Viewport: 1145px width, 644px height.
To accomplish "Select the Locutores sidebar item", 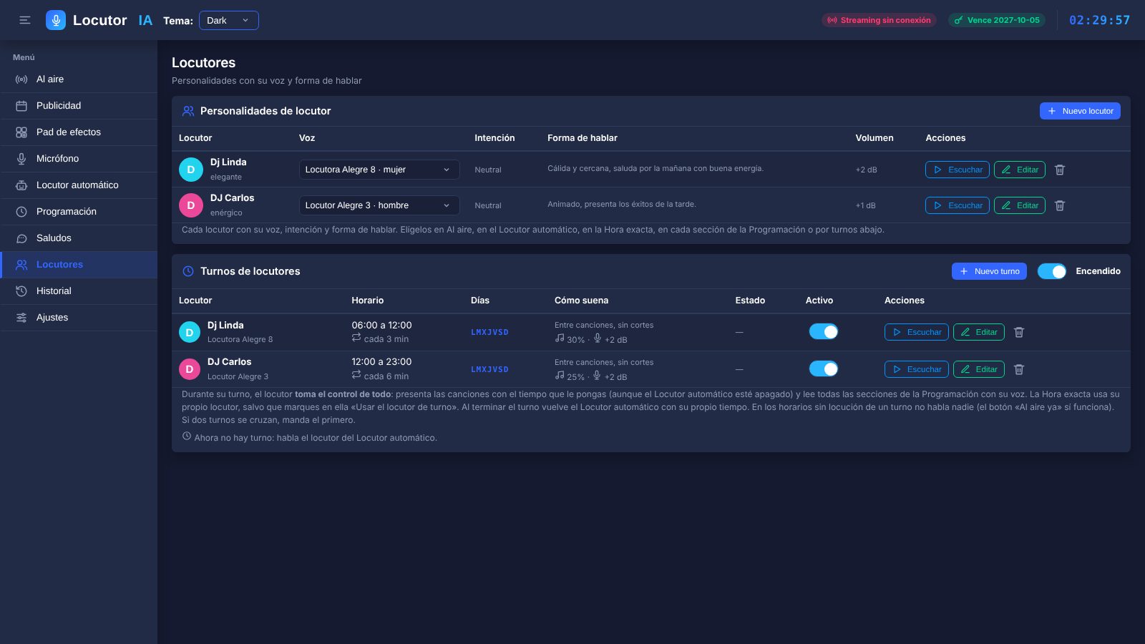I will pyautogui.click(x=79, y=265).
